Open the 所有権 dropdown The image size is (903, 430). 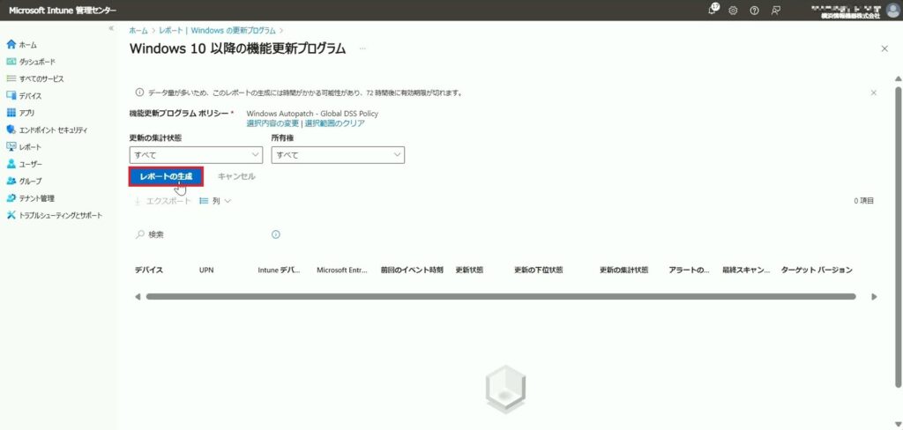(x=338, y=155)
